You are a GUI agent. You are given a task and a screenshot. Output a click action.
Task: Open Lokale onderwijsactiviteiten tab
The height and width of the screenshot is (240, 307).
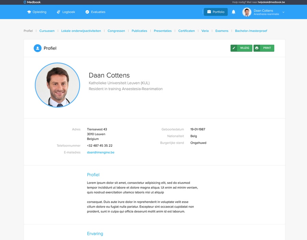coord(81,31)
